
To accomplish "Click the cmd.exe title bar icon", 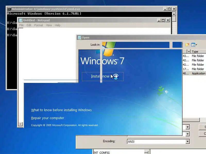I will (x=9, y=9).
